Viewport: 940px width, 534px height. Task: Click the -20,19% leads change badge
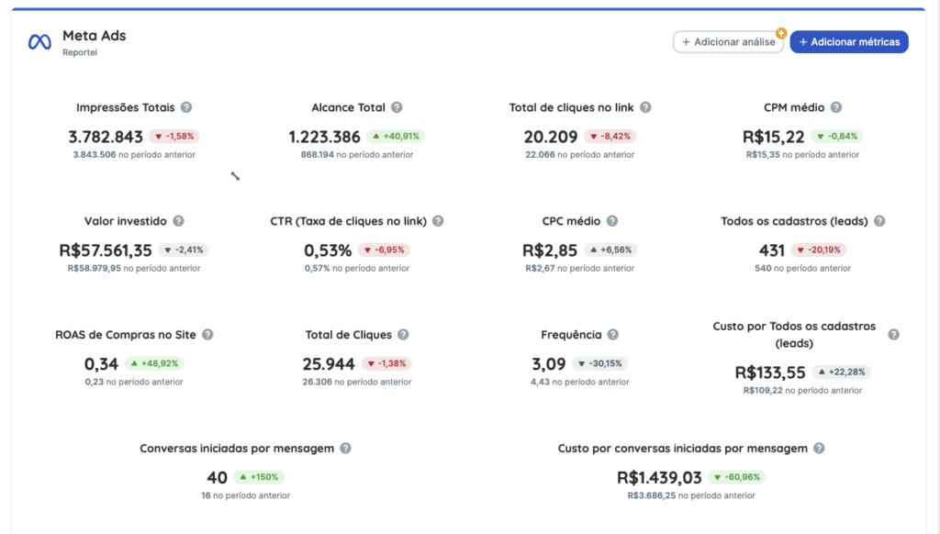coord(818,250)
